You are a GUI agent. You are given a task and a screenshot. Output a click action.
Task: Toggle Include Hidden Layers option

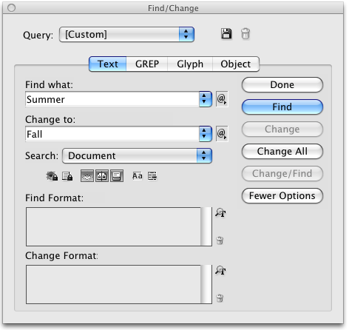coord(87,176)
